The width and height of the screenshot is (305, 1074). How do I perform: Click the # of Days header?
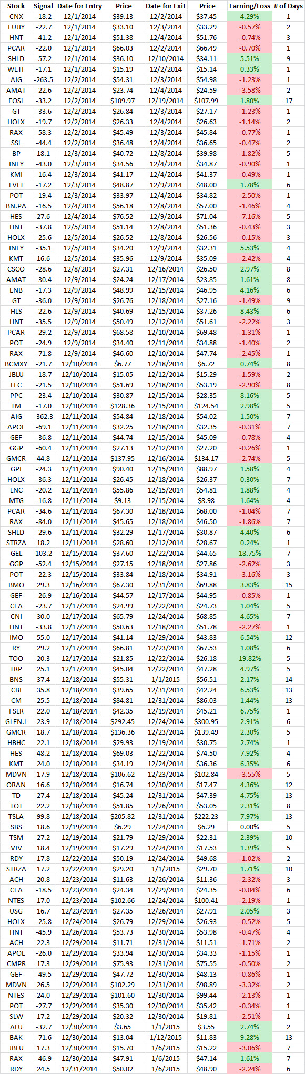tap(288, 6)
